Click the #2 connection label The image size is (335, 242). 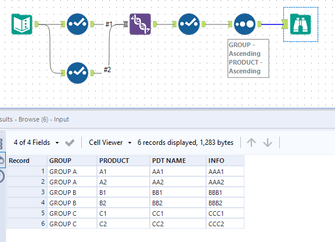pos(107,70)
